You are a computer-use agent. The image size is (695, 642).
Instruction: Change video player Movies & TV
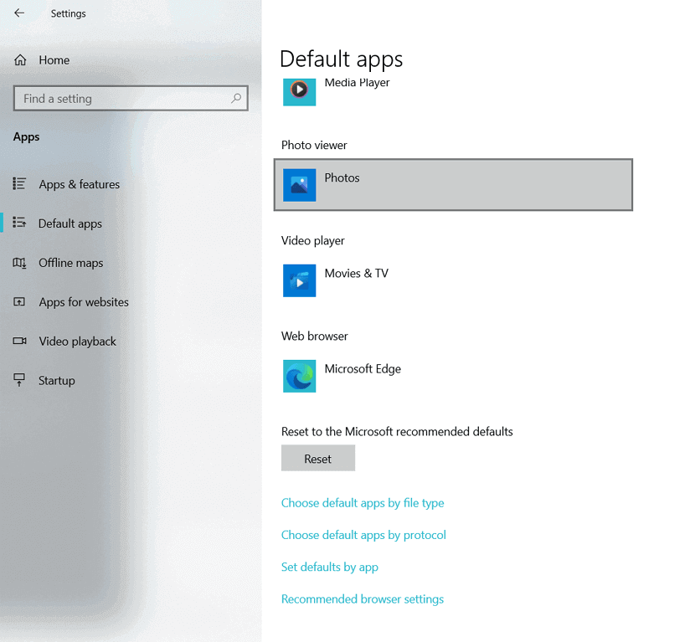453,280
